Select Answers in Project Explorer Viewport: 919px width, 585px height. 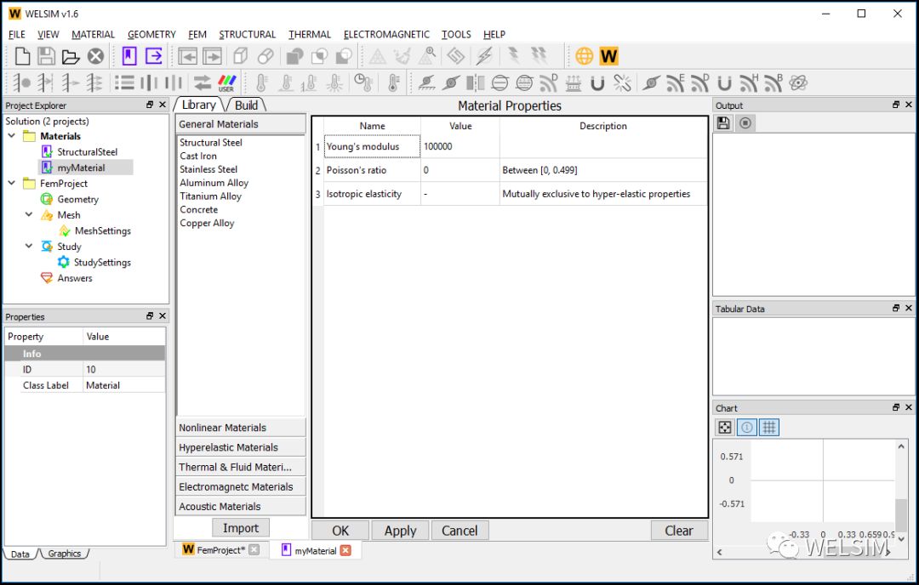click(74, 278)
